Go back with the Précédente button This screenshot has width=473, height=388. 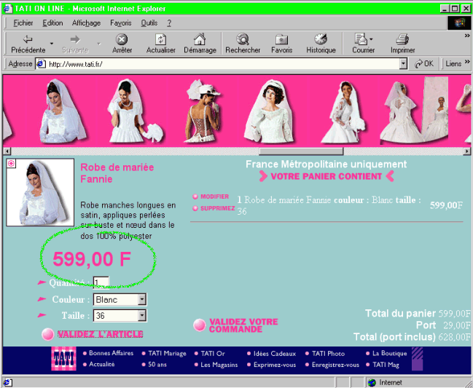pyautogui.click(x=28, y=44)
